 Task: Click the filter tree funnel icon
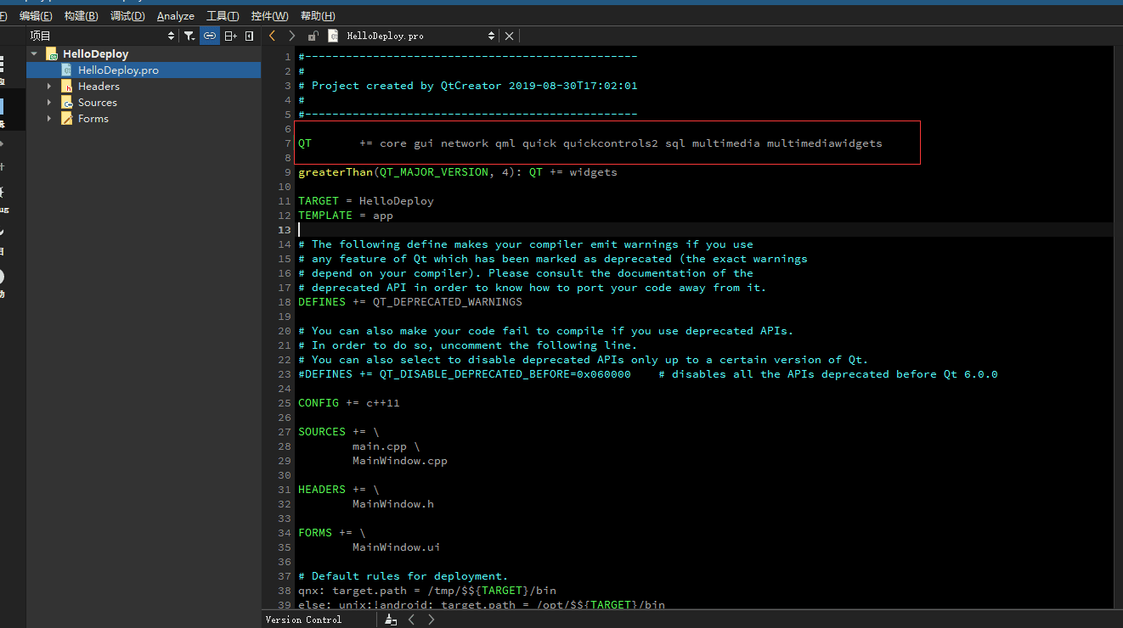click(189, 36)
